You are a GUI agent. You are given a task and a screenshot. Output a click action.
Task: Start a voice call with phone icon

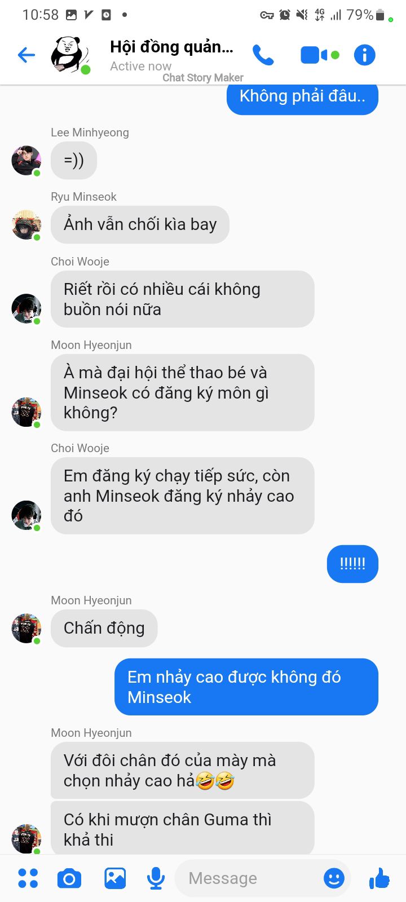pyautogui.click(x=263, y=55)
